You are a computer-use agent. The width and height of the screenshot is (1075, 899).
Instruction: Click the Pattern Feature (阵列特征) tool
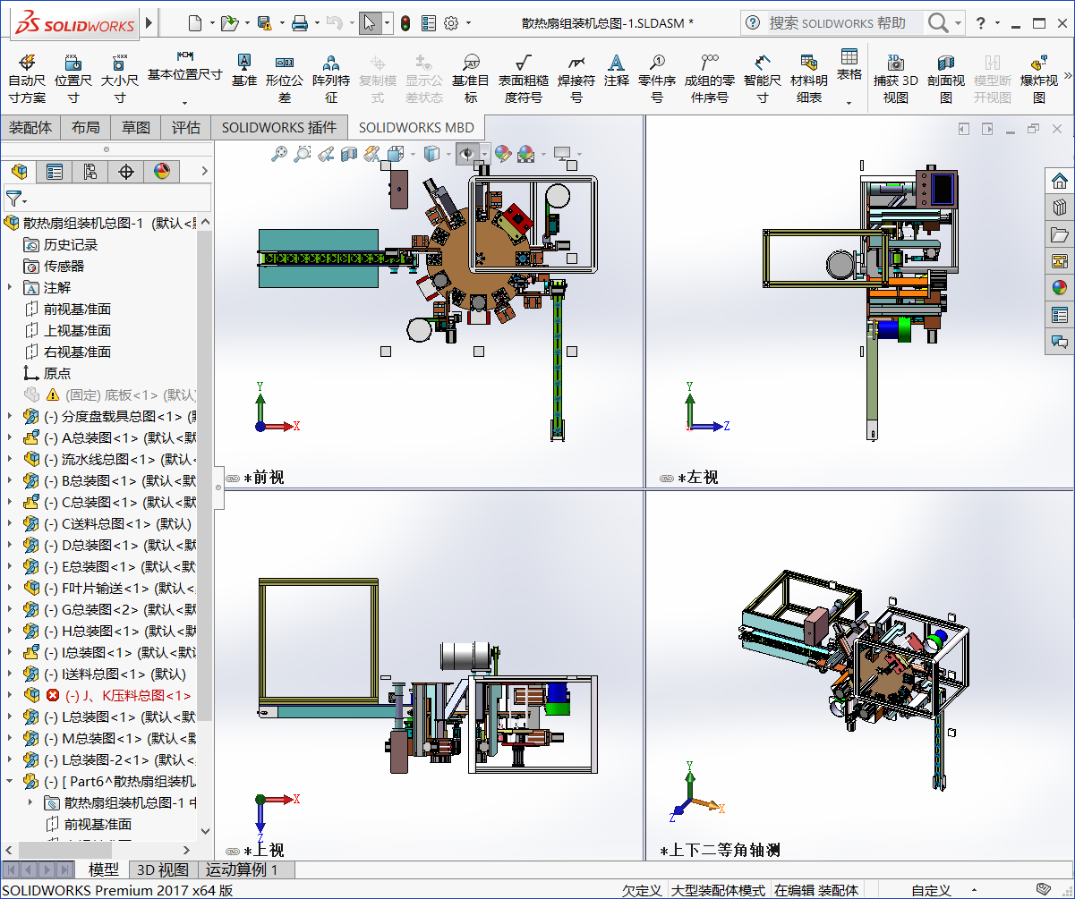click(x=331, y=79)
